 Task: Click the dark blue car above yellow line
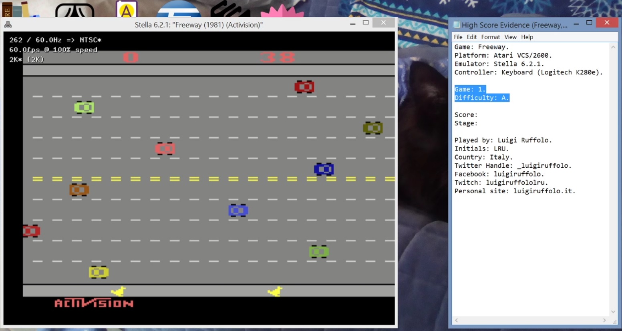(x=324, y=169)
